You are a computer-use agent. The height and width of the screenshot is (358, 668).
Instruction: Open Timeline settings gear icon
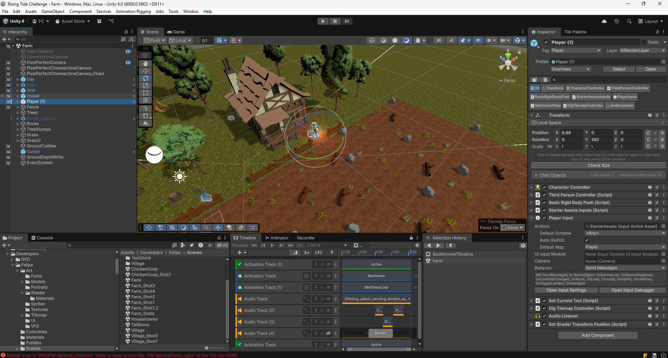click(x=417, y=245)
